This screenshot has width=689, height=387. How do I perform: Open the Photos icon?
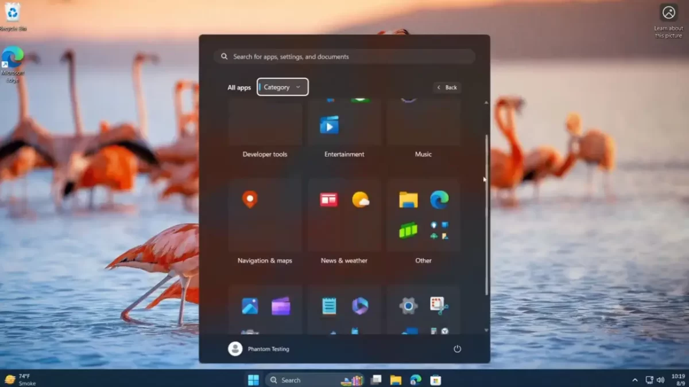point(249,306)
